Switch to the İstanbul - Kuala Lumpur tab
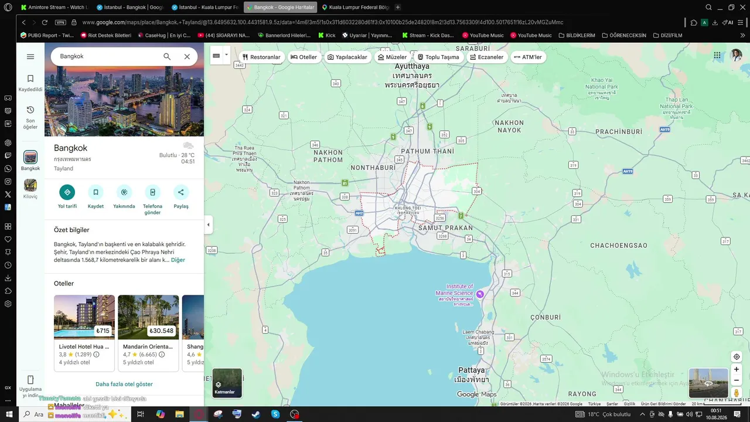 205,7
